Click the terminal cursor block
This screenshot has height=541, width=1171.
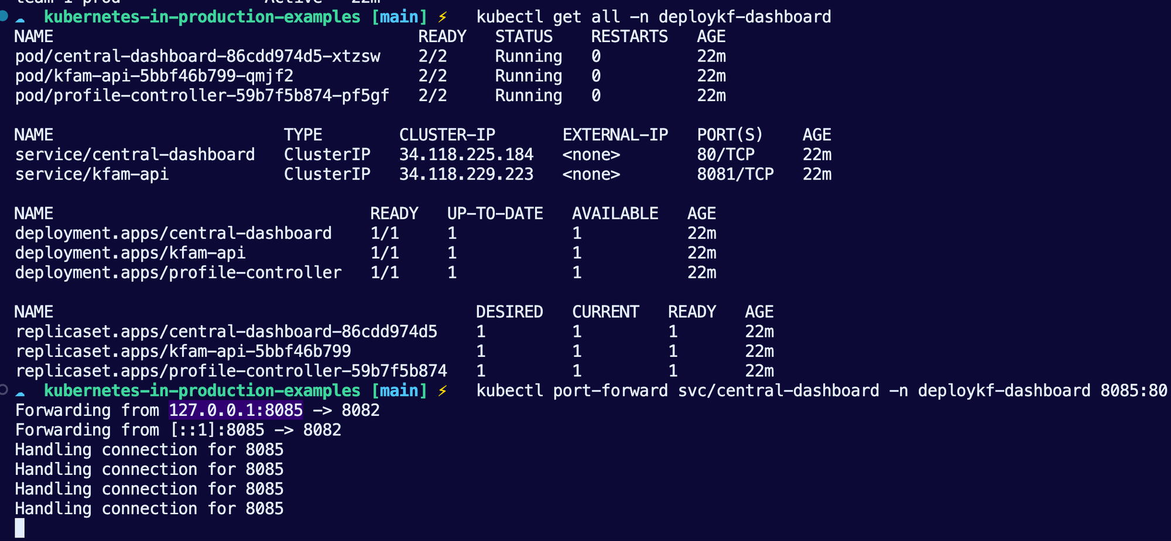[x=20, y=528]
